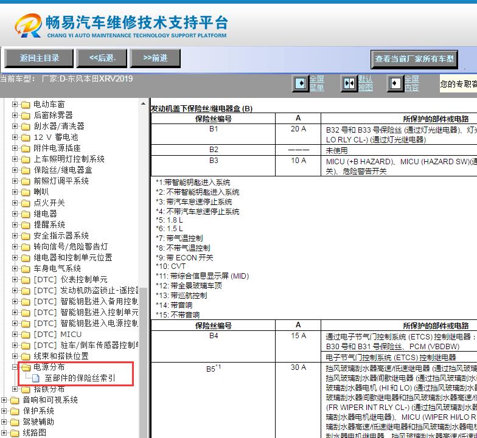Screen dimensions: 477x438
Task: Click the 安全指示器系统 folder icon
Action: pos(26,236)
